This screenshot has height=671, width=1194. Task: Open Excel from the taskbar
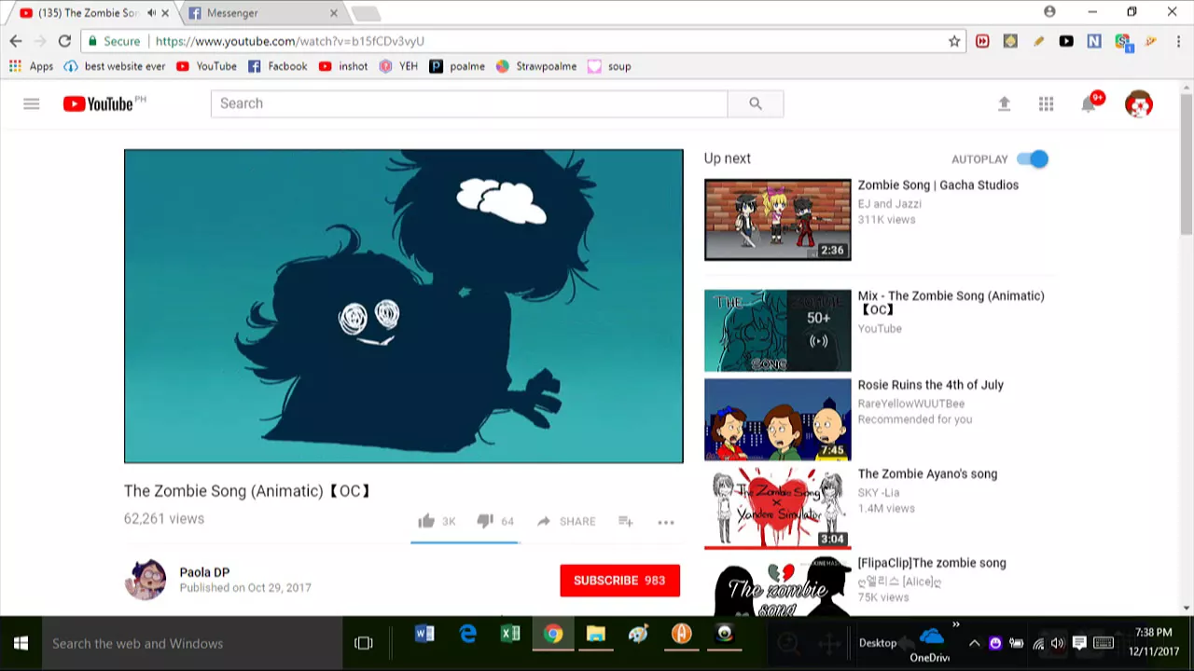click(510, 635)
